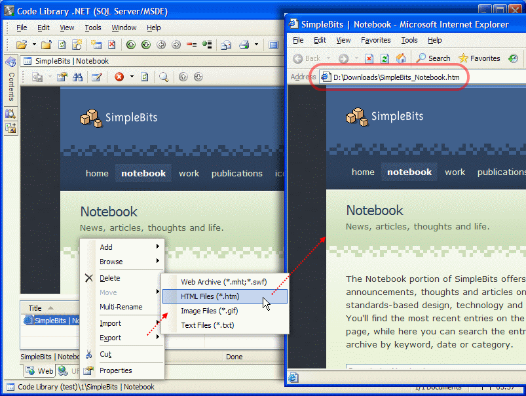This screenshot has height=396, width=526.
Task: Click the Search button in Internet Explorer
Action: (x=433, y=58)
